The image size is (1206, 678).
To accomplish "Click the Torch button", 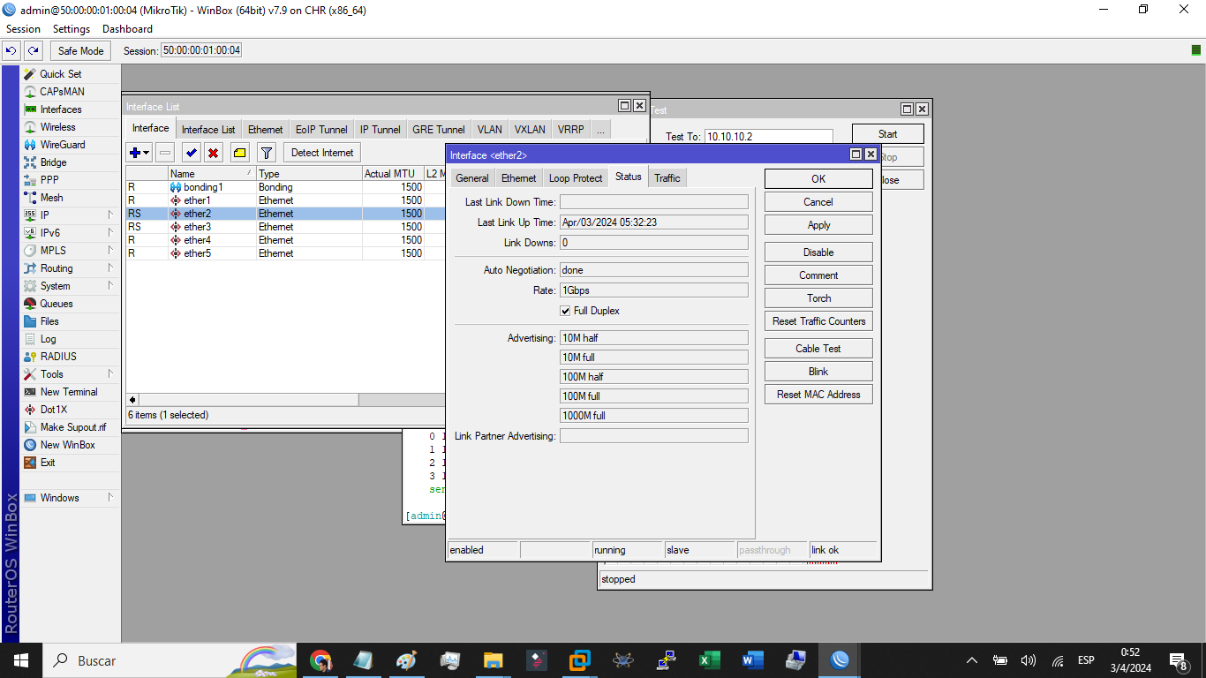I will 818,298.
